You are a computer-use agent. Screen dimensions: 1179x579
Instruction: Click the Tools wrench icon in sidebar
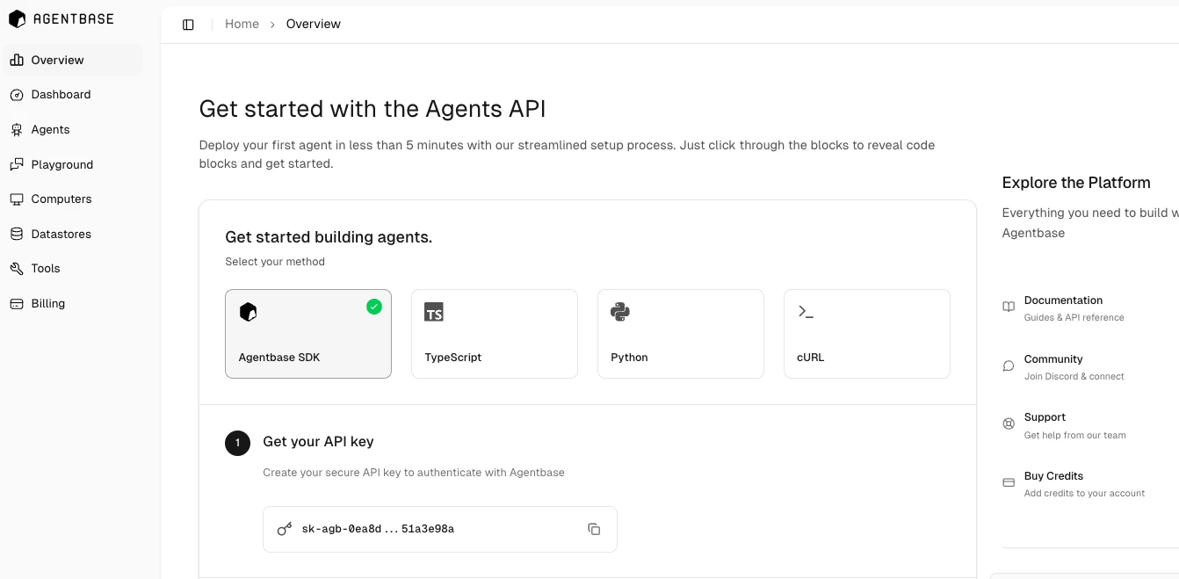point(17,269)
